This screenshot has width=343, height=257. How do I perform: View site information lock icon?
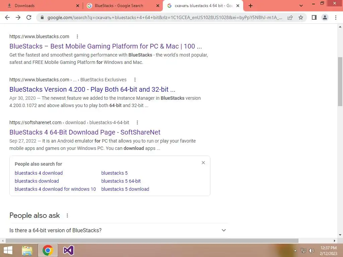[42, 17]
